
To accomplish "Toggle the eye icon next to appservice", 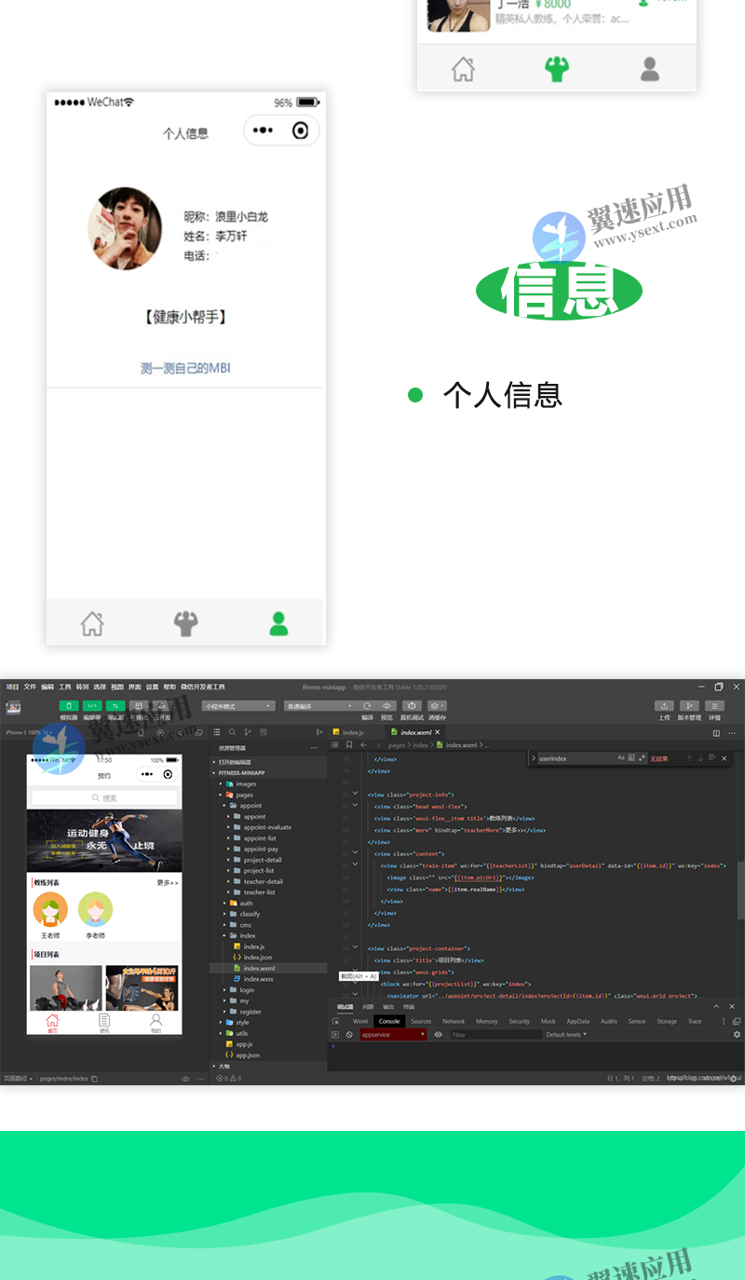I will pyautogui.click(x=439, y=1034).
